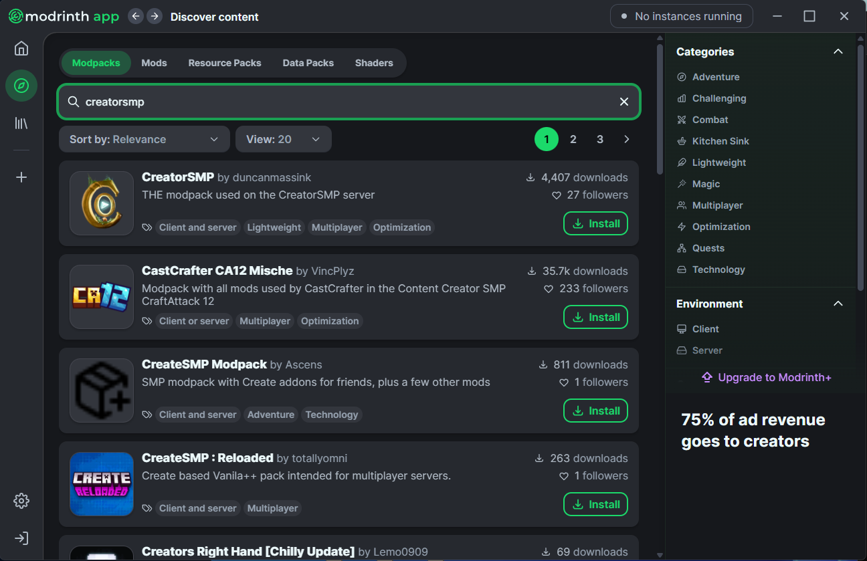867x561 pixels.
Task: Toggle the Multiplayer category filter
Action: tap(717, 205)
